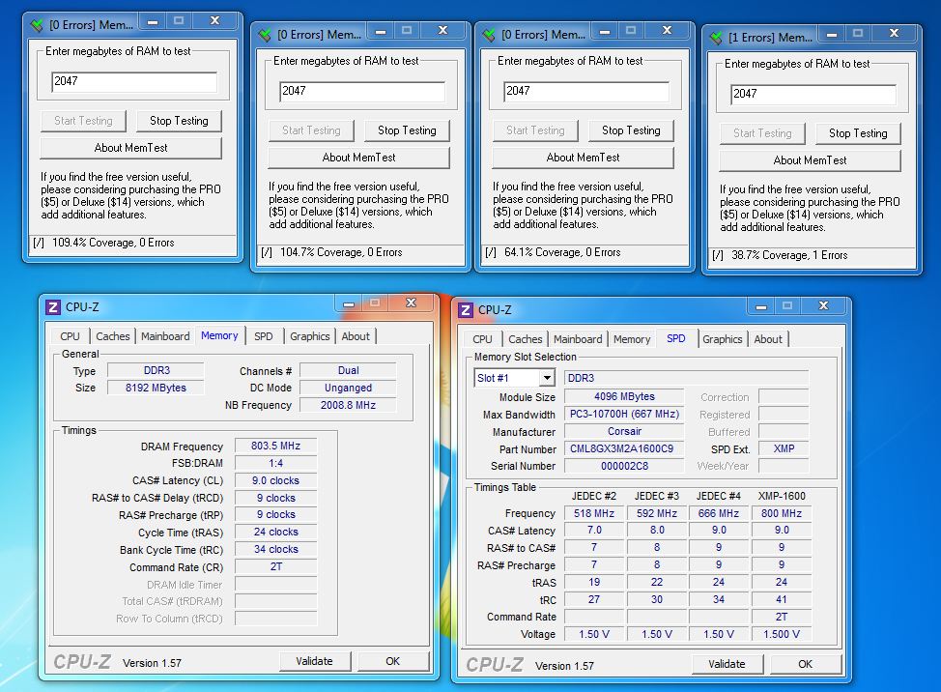Click DRAM Frequency value '803.5 MHz'
The height and width of the screenshot is (692, 941).
(x=275, y=446)
